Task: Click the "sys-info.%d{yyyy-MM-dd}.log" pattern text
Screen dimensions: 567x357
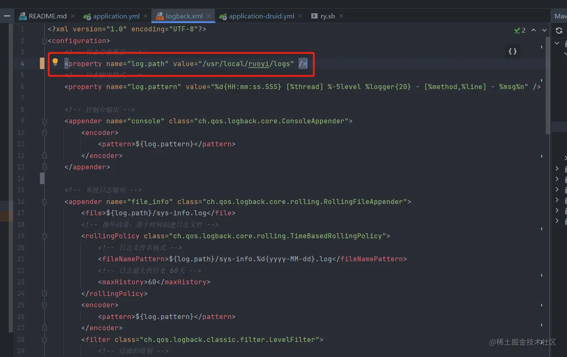Action: pyautogui.click(x=276, y=259)
